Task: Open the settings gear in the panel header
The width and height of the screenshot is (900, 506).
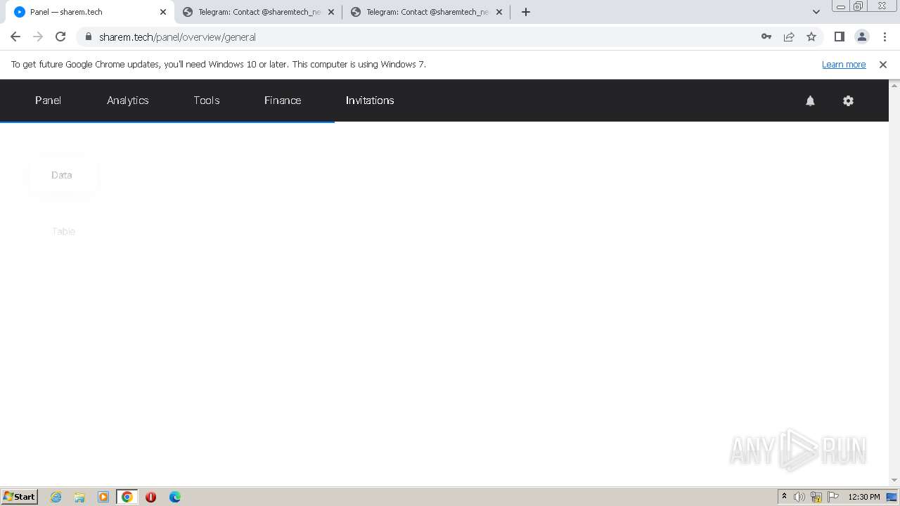Action: pyautogui.click(x=848, y=100)
